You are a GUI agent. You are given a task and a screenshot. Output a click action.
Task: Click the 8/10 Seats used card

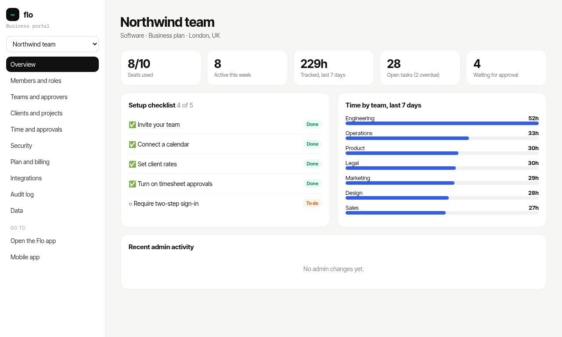pyautogui.click(x=161, y=68)
